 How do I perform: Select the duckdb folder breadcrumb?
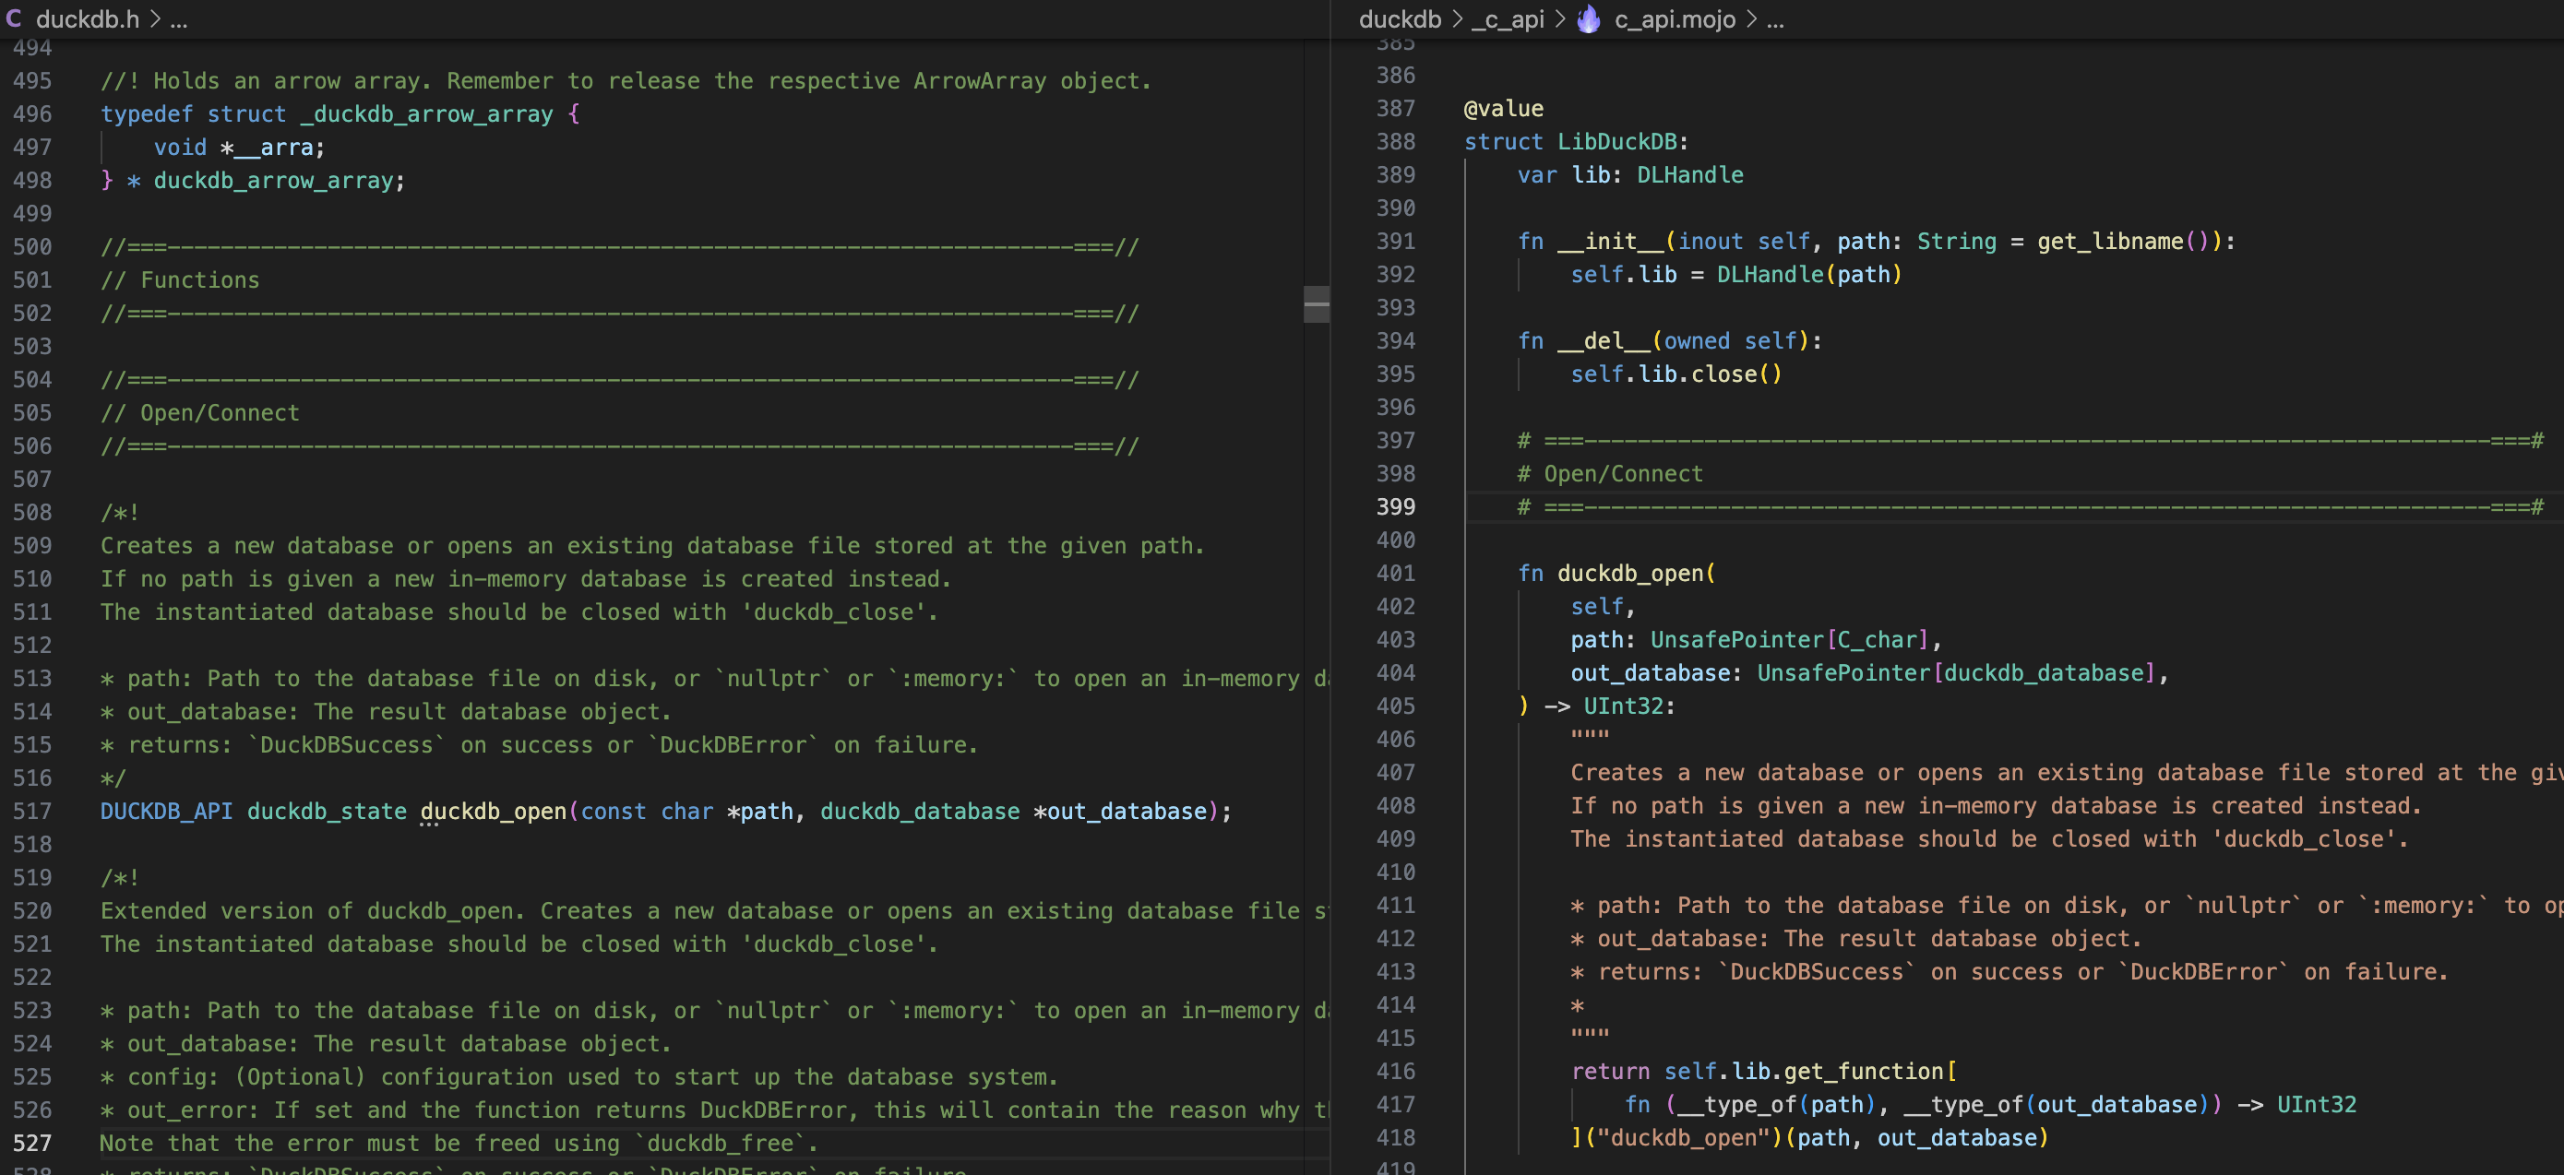1400,18
